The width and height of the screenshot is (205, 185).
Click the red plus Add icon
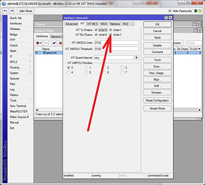[38, 43]
